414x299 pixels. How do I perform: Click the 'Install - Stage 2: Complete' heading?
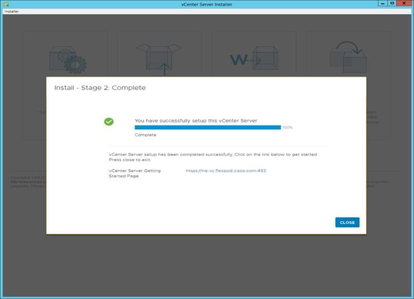point(100,87)
